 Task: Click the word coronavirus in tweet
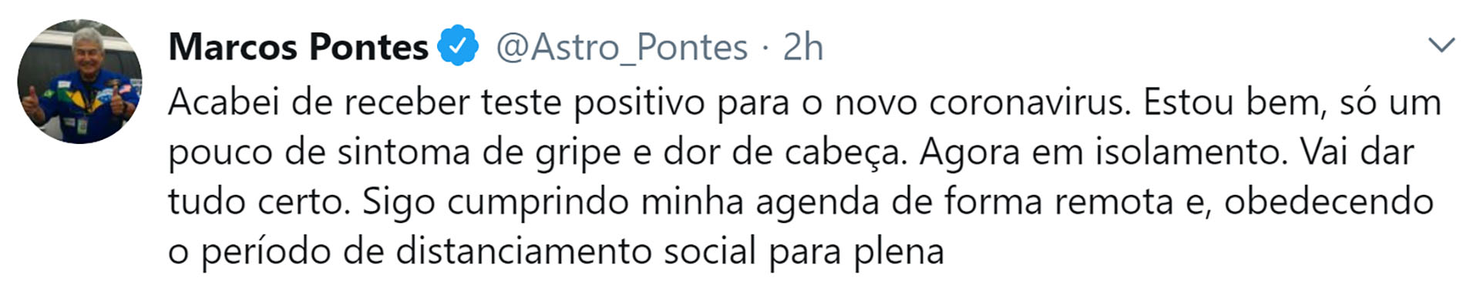click(1030, 102)
